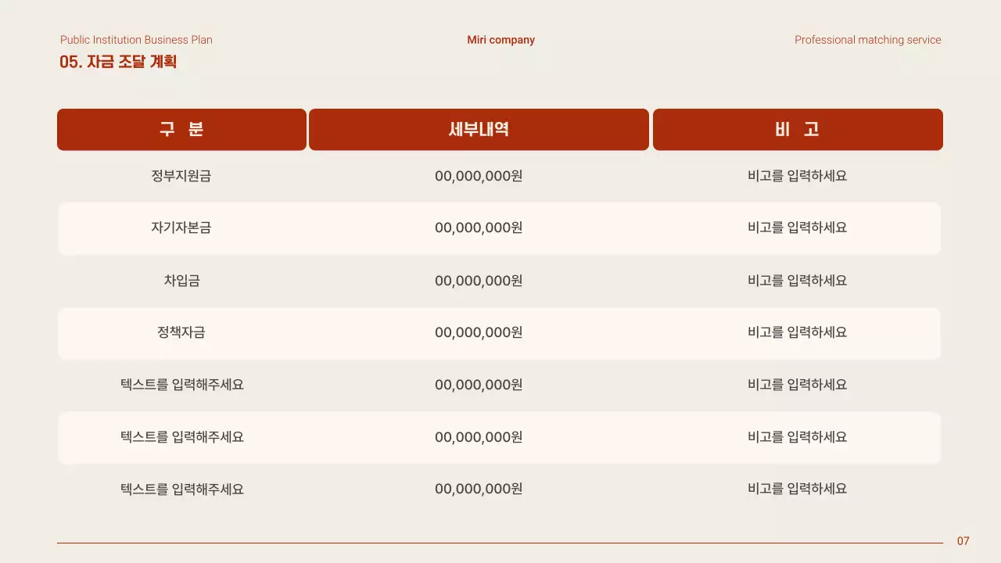This screenshot has width=1001, height=563.
Task: Click the amount in the bottom table row
Action: point(479,489)
